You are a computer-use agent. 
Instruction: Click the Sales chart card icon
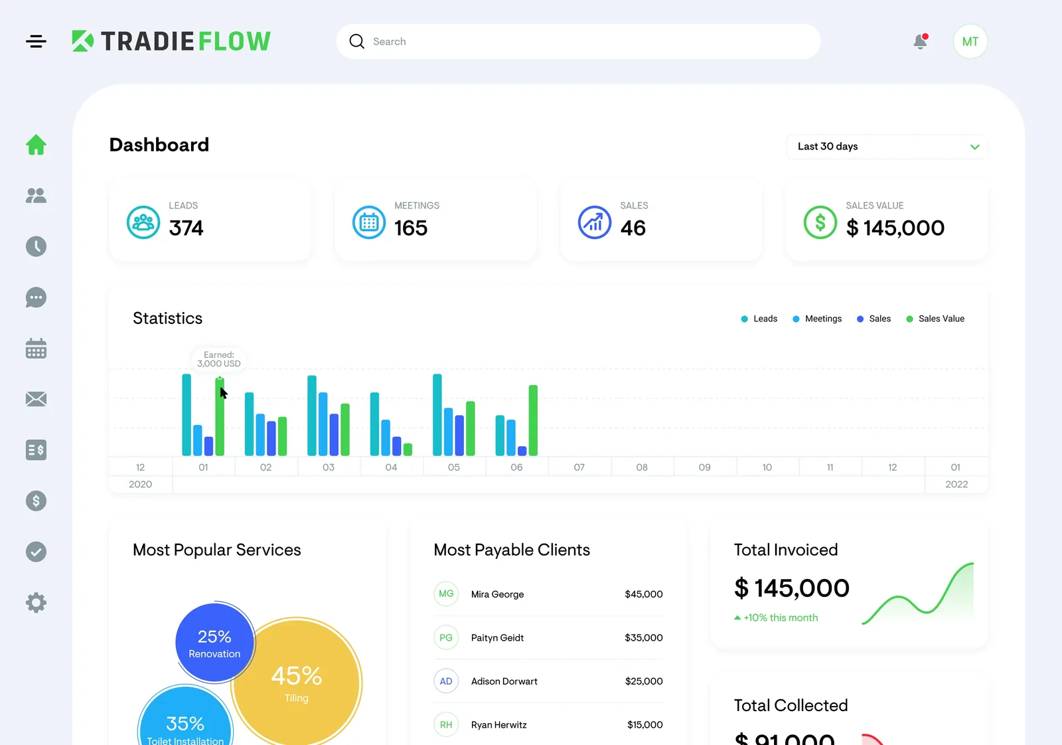tap(595, 222)
